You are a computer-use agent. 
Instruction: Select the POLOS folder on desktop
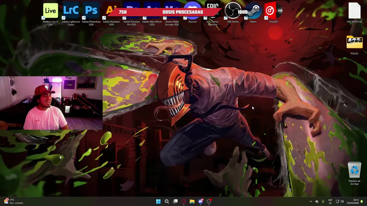(354, 45)
